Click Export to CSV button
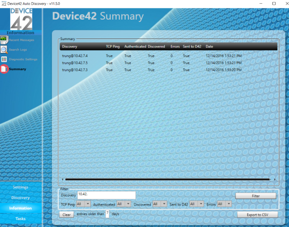 (257, 215)
